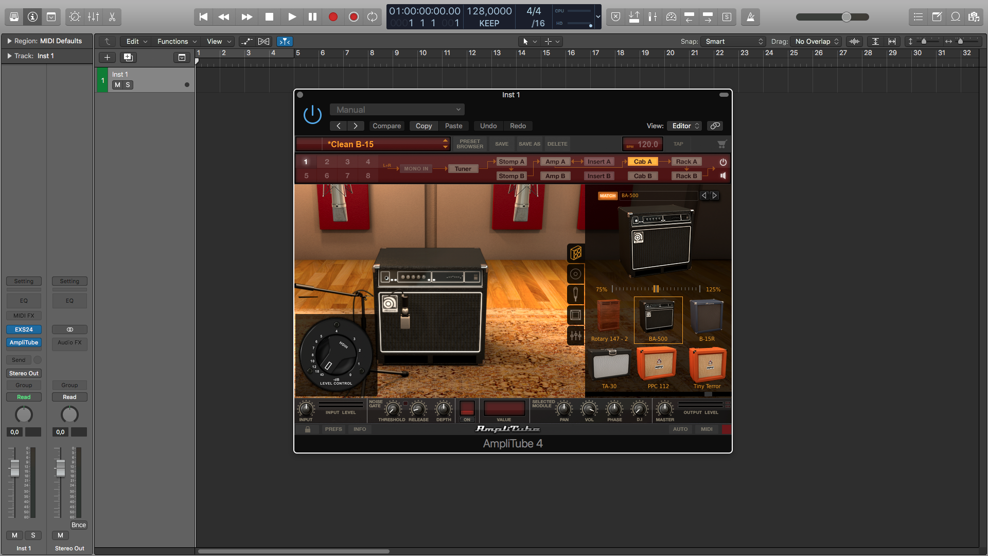Select the cabinet 3D cube view icon

tap(575, 253)
